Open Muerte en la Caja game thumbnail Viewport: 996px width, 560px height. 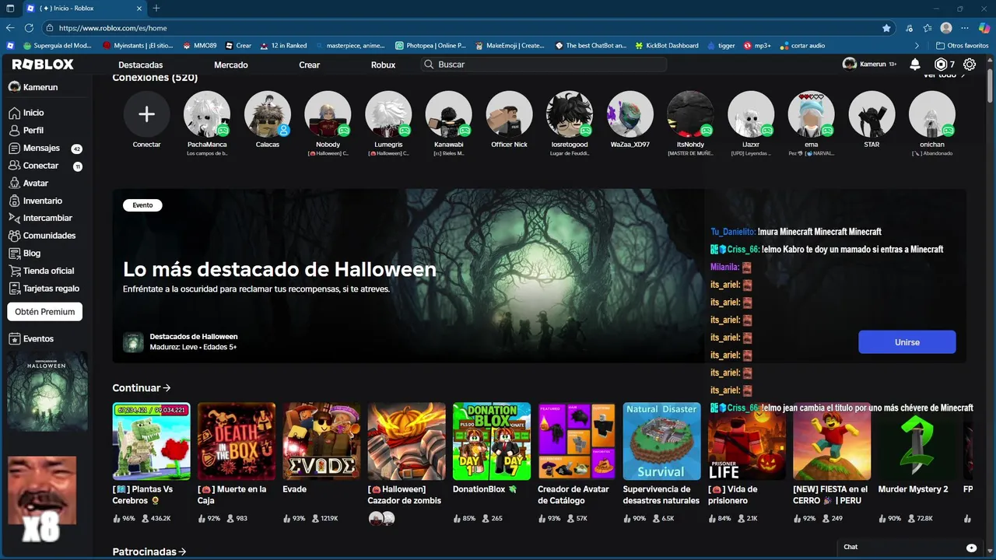click(x=237, y=441)
